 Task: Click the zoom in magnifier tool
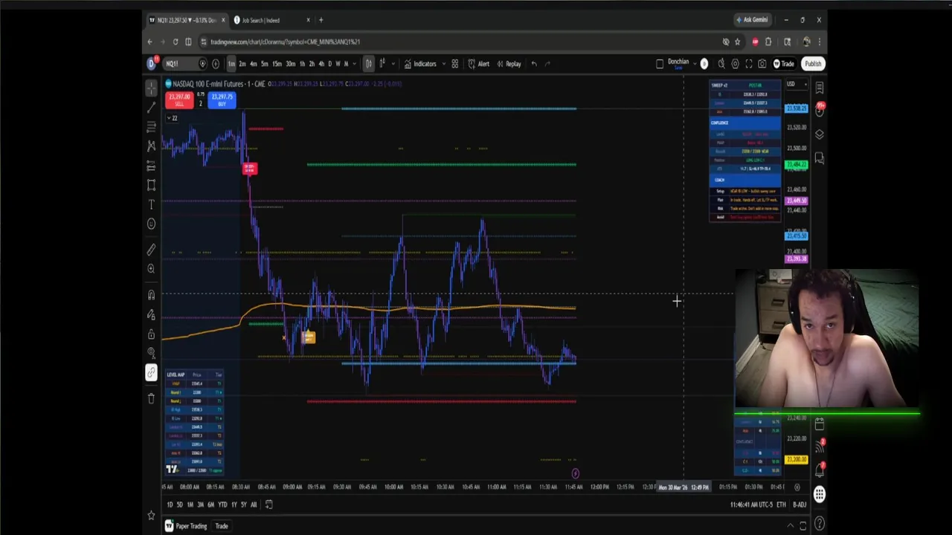(151, 269)
